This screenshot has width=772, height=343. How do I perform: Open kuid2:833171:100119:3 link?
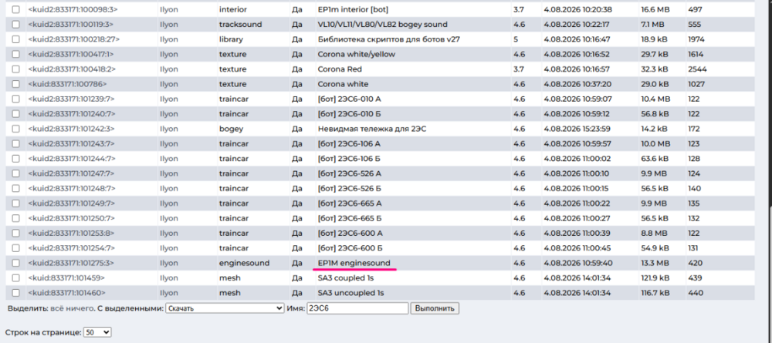click(71, 25)
